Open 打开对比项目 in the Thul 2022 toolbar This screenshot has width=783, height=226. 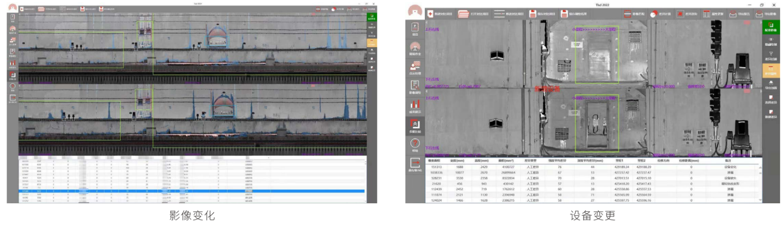[473, 14]
